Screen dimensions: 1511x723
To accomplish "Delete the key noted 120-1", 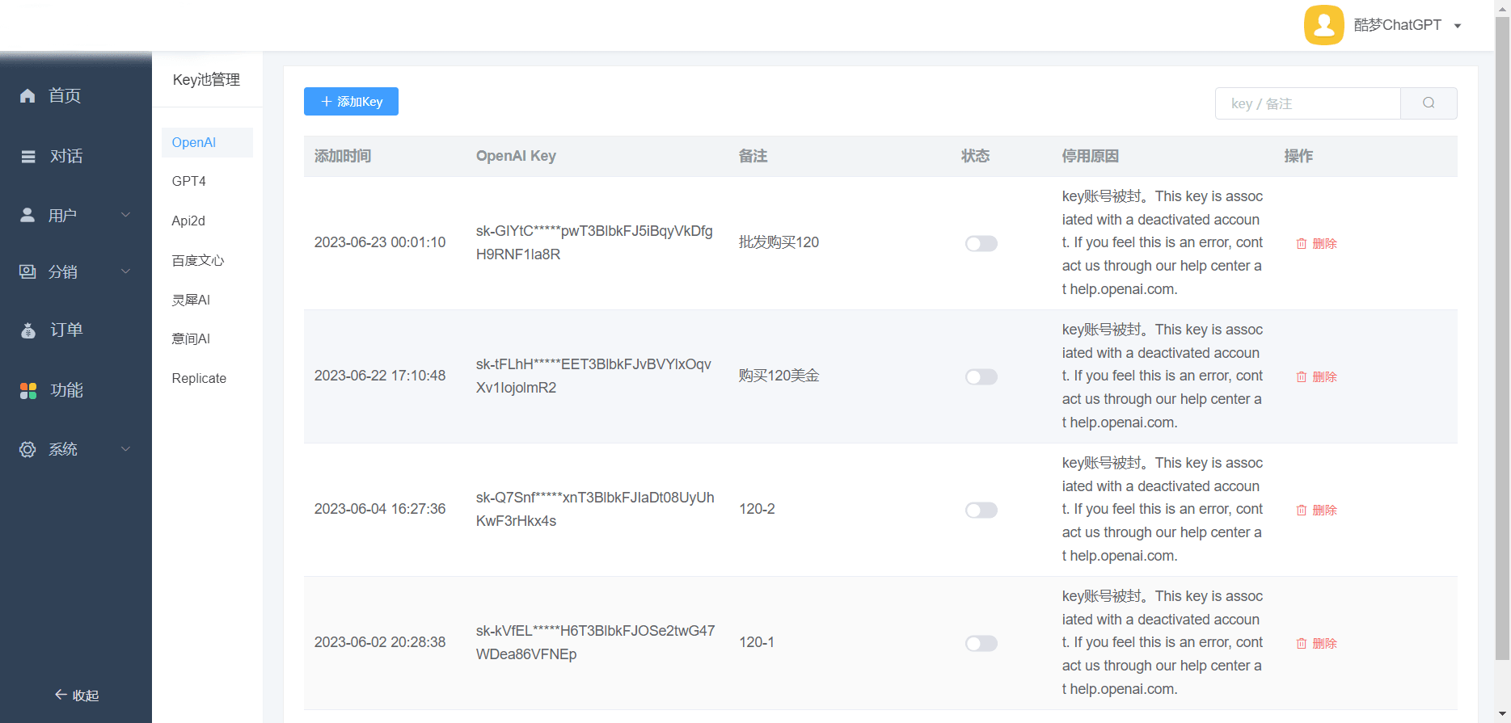I will (x=1316, y=643).
